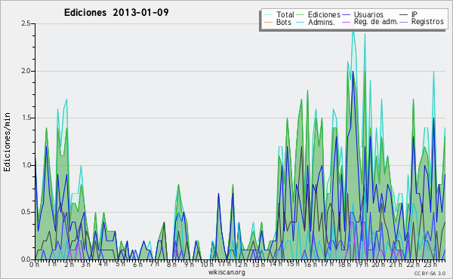Viewport: 453px width, 279px height.
Task: Click the 1.5 y-axis value
Action: coord(26,118)
